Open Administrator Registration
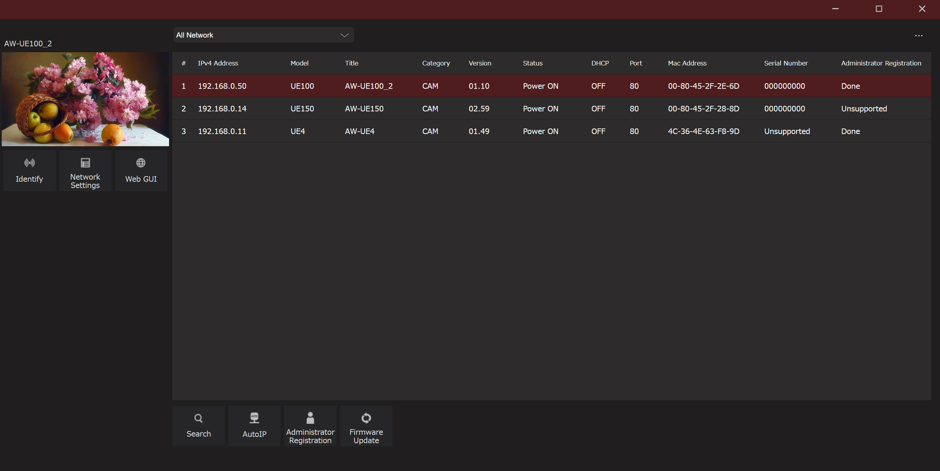Image resolution: width=940 pixels, height=471 pixels. (310, 425)
